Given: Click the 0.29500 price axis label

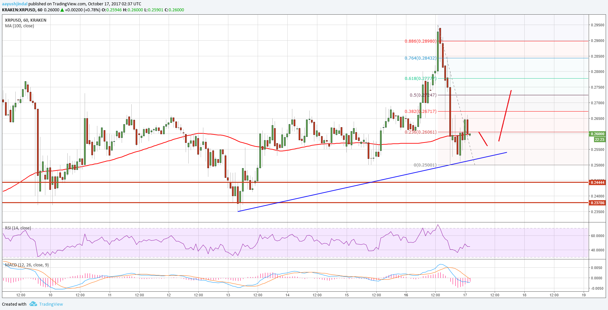Looking at the screenshot, I should 597,25.
